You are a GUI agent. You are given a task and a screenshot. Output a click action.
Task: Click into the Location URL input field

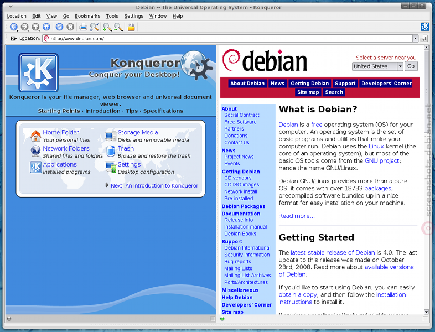[x=227, y=38]
